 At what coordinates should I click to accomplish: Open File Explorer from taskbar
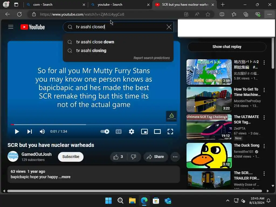(x=132, y=201)
